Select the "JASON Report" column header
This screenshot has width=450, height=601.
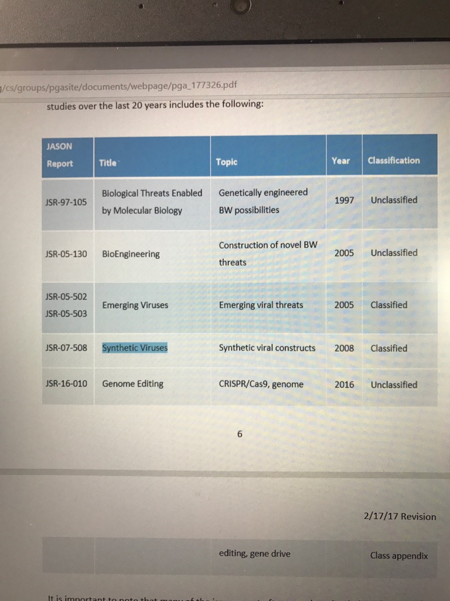60,155
